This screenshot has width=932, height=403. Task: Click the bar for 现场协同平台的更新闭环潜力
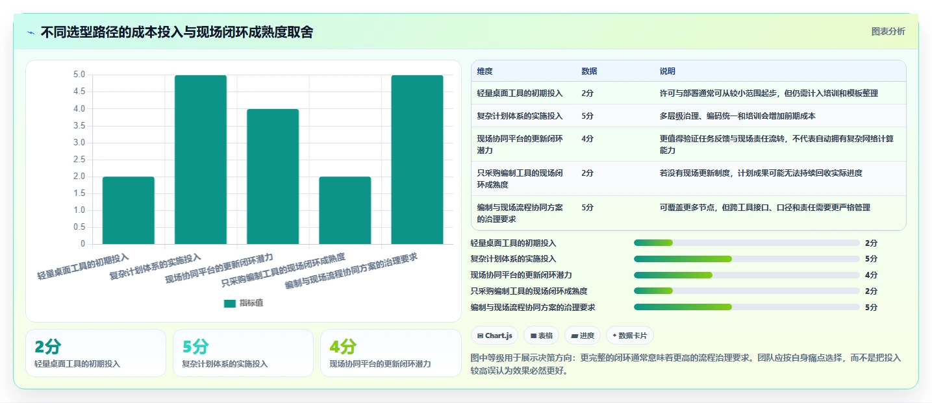point(273,177)
